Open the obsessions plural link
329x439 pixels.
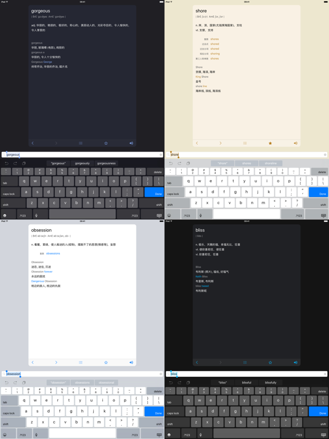[53, 253]
